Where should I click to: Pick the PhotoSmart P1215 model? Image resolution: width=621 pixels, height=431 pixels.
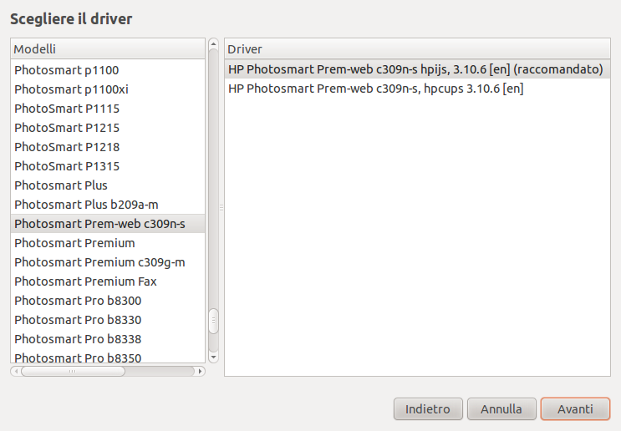[x=108, y=128]
